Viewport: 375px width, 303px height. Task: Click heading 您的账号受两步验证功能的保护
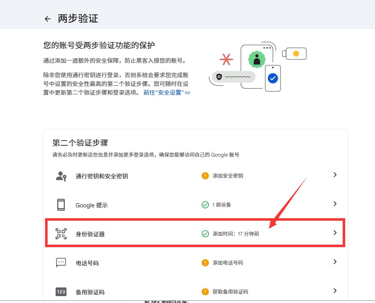[x=99, y=45]
